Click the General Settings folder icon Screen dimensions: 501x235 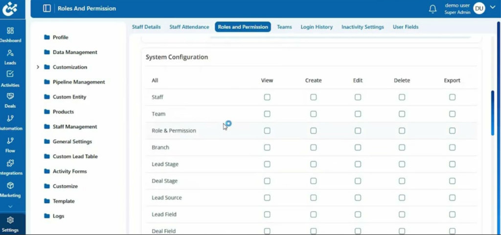point(47,141)
